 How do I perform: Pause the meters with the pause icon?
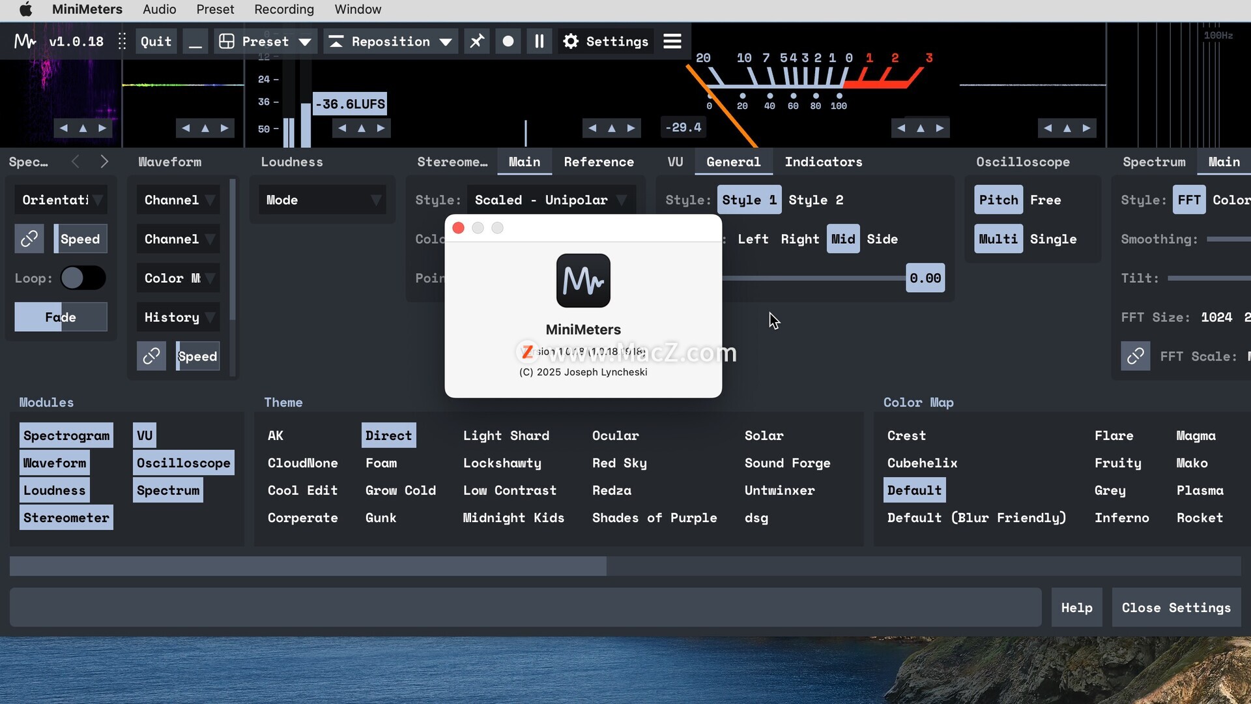point(539,42)
